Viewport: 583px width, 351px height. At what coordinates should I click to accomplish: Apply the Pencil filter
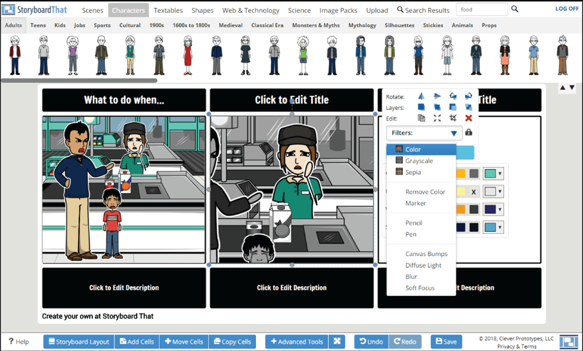click(414, 223)
